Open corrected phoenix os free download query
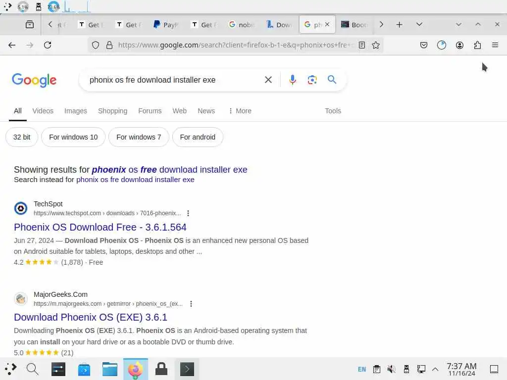 (169, 170)
